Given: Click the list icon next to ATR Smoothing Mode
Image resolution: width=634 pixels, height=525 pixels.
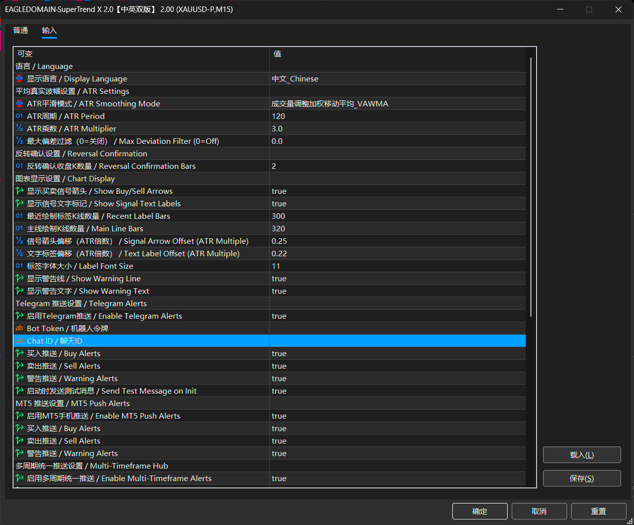Looking at the screenshot, I should point(19,103).
